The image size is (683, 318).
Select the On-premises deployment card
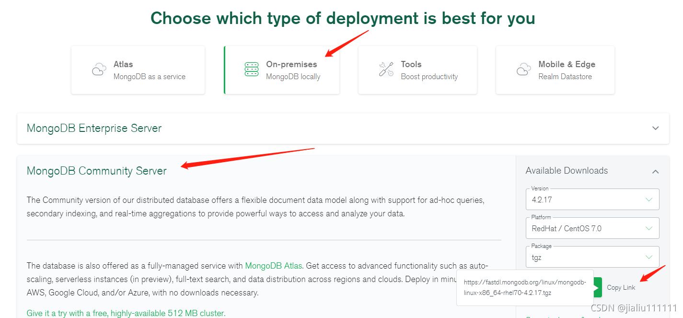[282, 70]
